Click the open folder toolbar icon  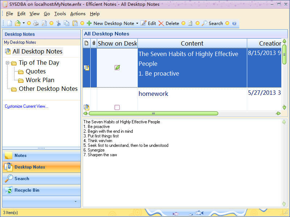pos(17,23)
